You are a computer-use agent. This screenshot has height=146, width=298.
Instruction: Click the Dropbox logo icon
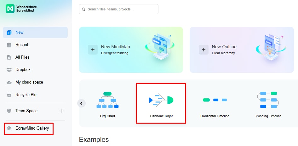(x=9, y=70)
